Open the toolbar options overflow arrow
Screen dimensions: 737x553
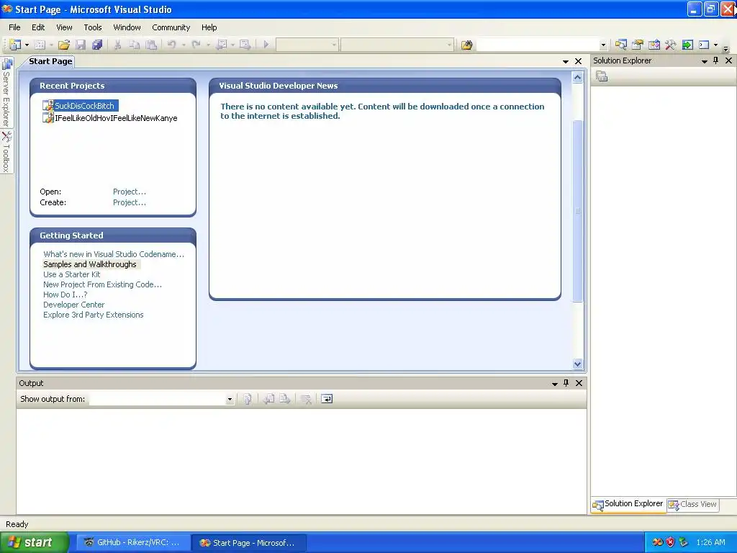[x=726, y=48]
